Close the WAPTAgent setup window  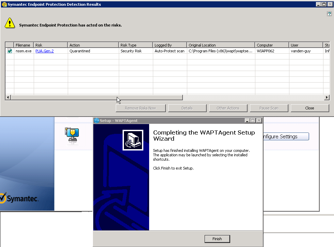click(259, 121)
